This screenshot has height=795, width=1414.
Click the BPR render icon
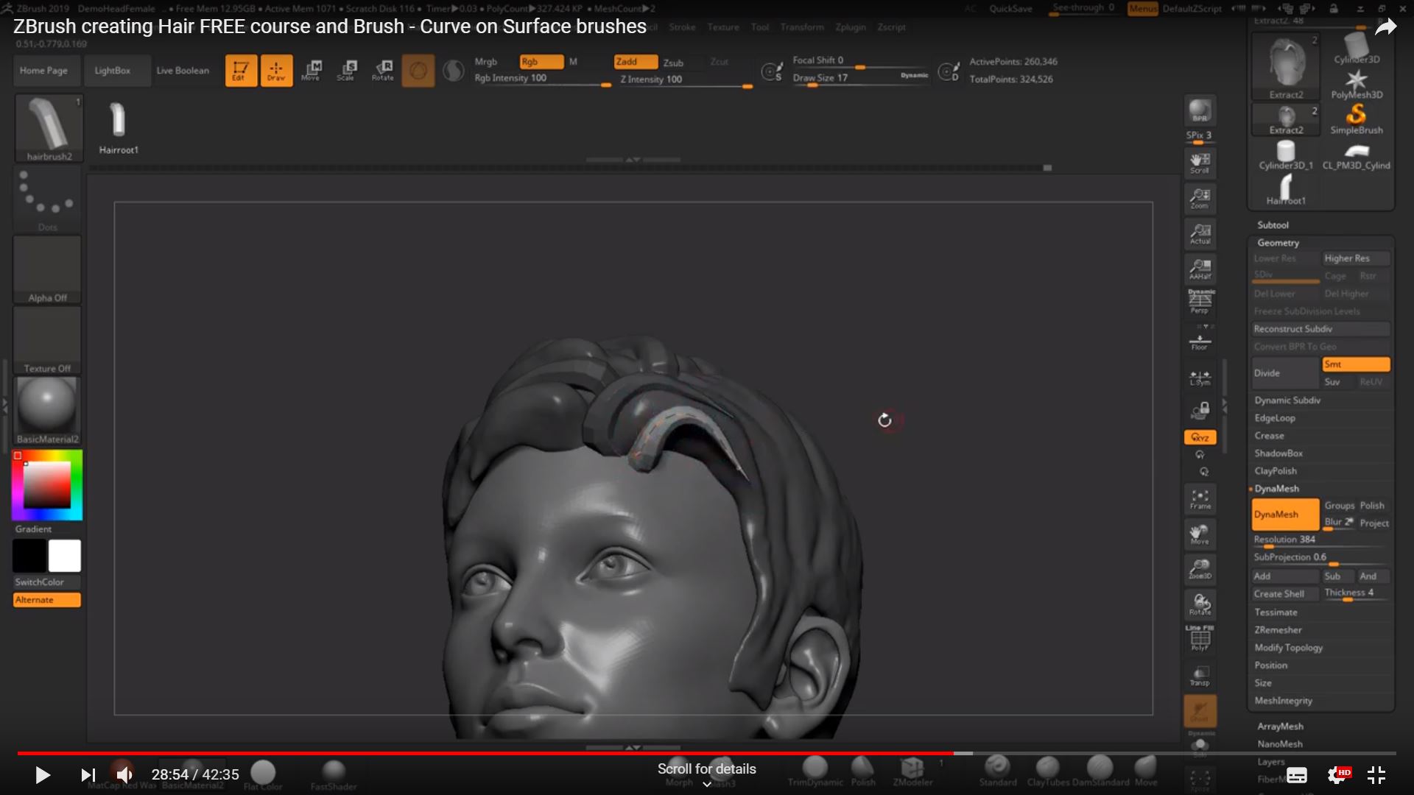(1200, 110)
